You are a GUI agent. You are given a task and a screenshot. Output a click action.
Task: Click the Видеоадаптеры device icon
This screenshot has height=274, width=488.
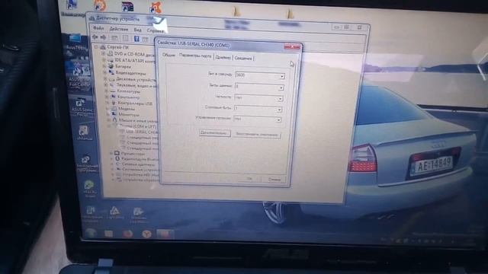tap(111, 72)
